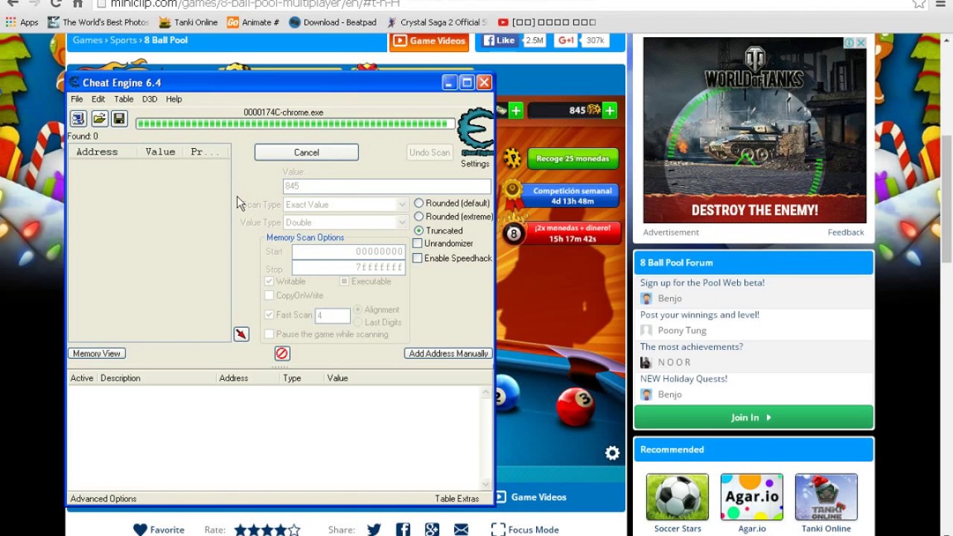
Task: Close the World of Tanks ad
Action: [861, 43]
